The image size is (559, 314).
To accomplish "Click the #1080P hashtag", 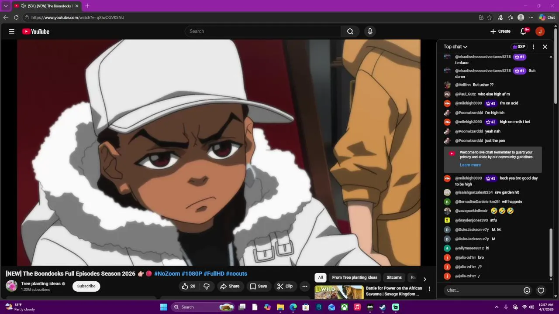I will [192, 274].
